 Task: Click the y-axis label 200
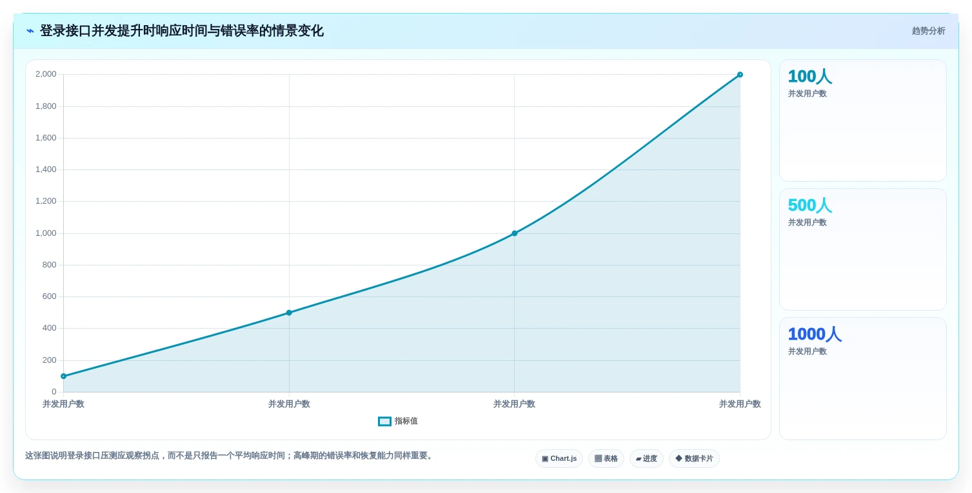tap(50, 360)
